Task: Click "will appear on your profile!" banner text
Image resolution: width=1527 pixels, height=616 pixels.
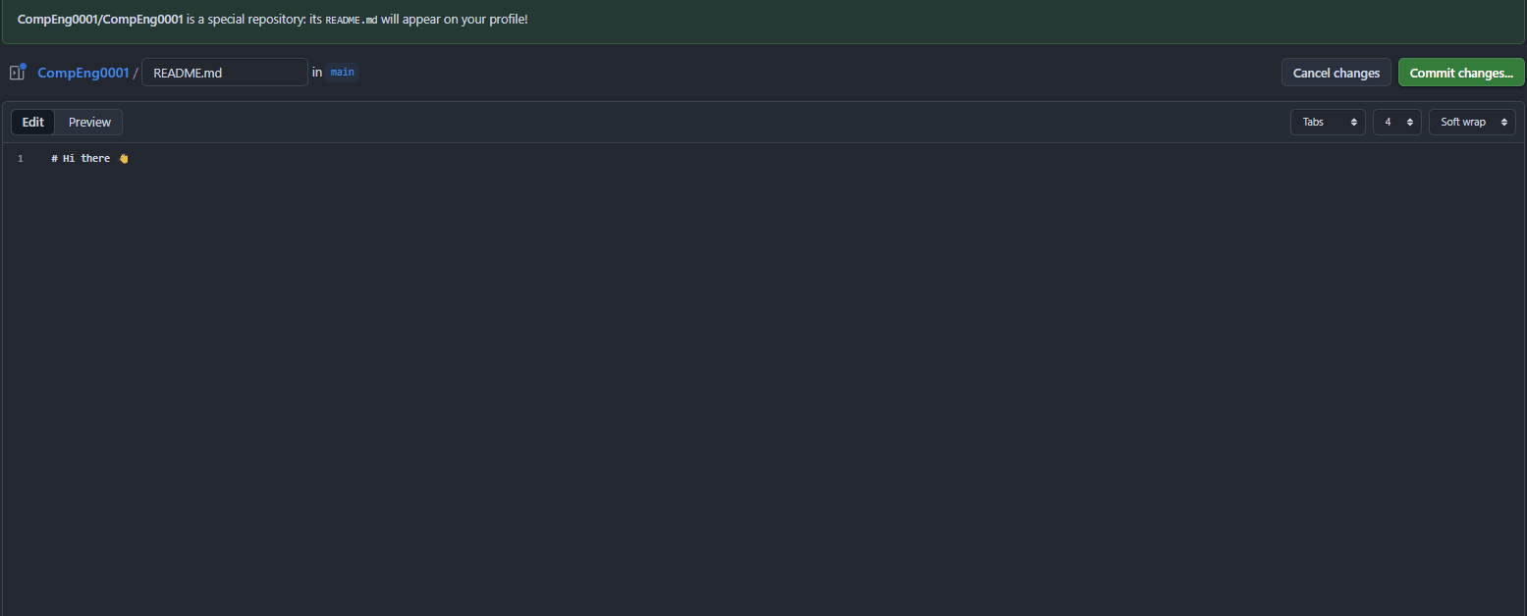Action: pyautogui.click(x=455, y=20)
